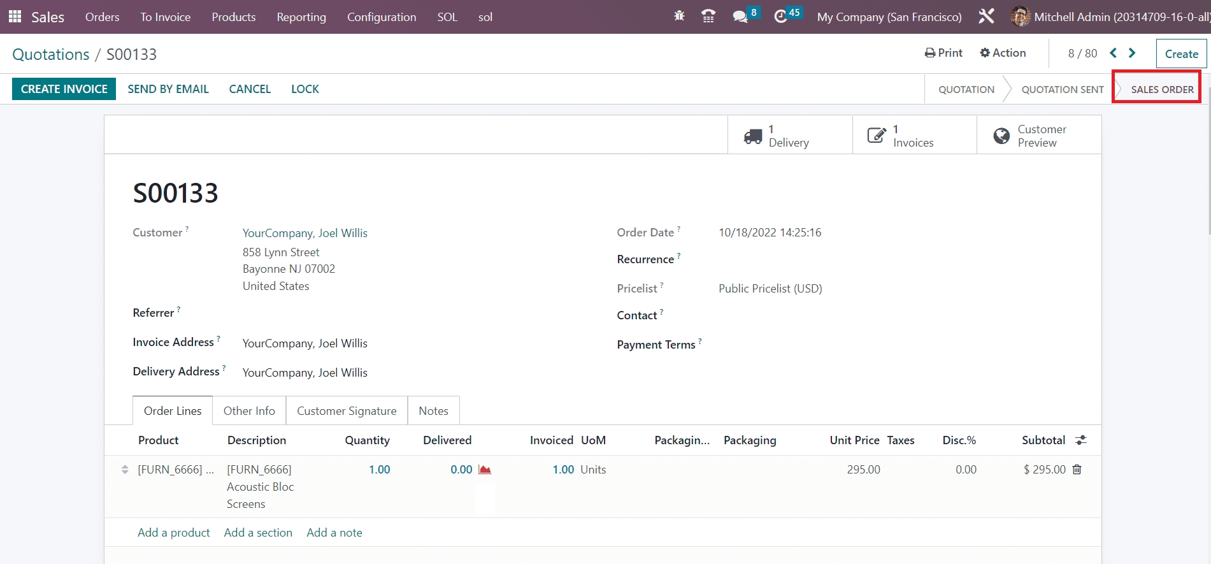Open the column settings toggle icon
1211x564 pixels.
pos(1081,440)
